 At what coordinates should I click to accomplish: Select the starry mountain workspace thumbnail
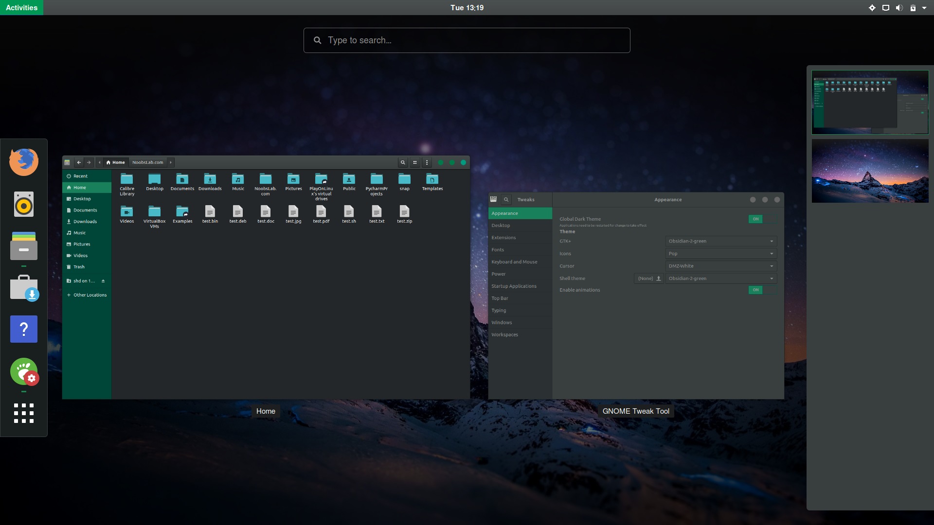click(870, 171)
